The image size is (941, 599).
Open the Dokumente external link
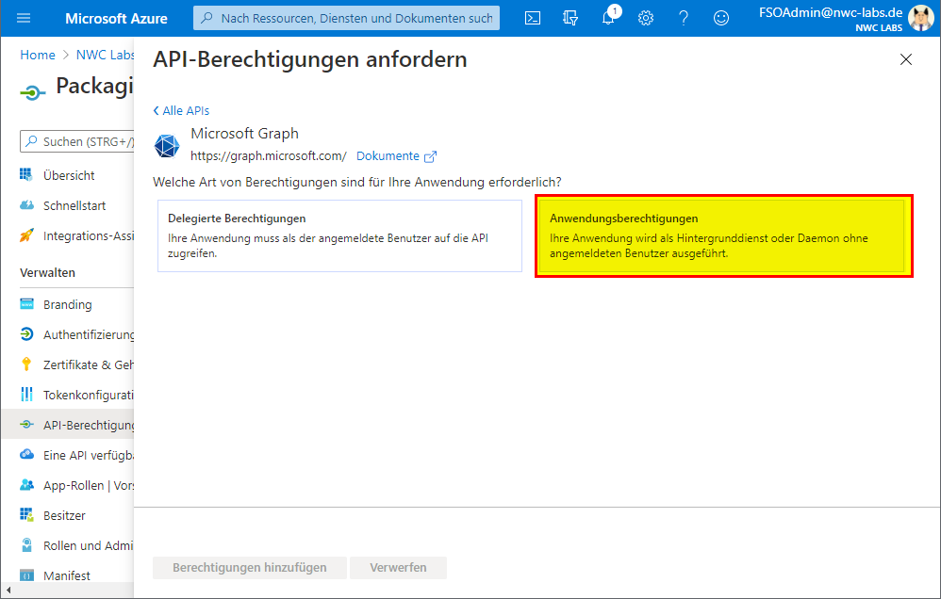pyautogui.click(x=396, y=156)
